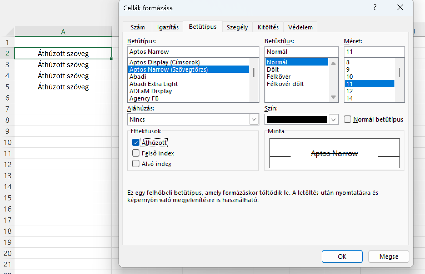Enable the Felső index checkbox

click(136, 153)
